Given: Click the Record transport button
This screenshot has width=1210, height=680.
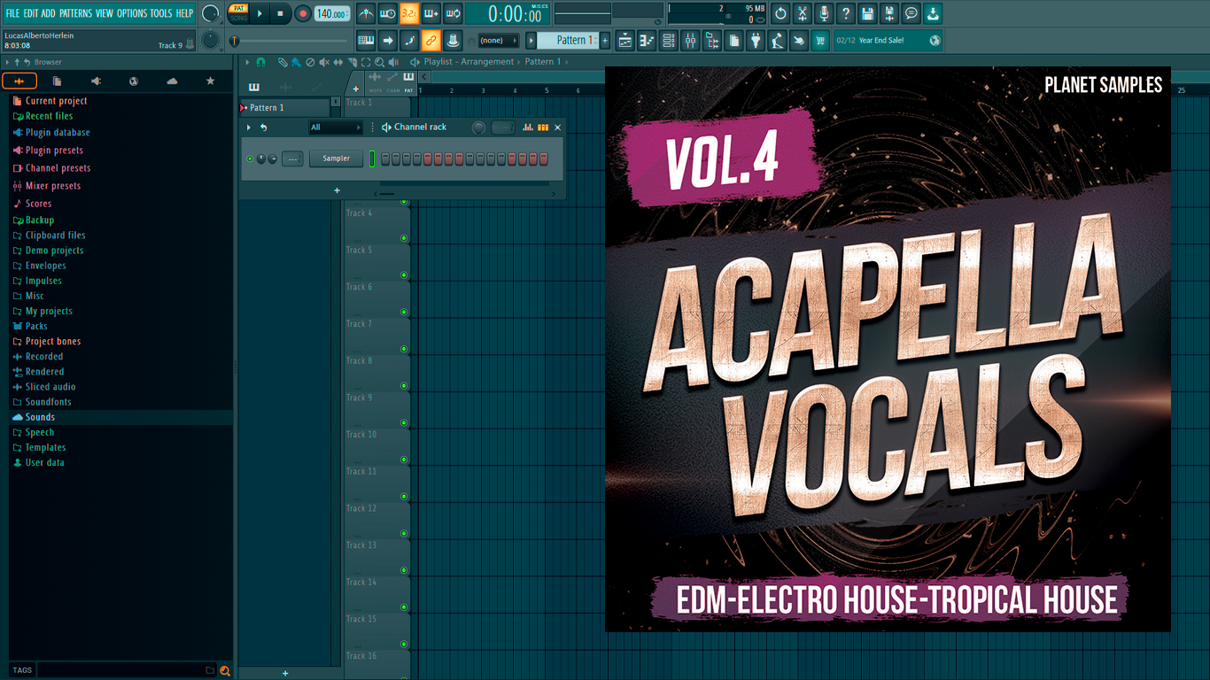Looking at the screenshot, I should click(x=303, y=13).
